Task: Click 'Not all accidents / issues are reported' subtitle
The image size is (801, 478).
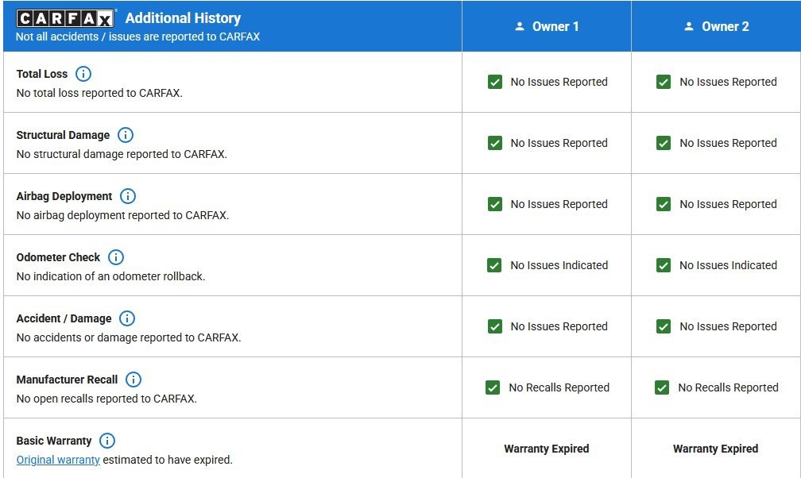Action: [x=138, y=37]
